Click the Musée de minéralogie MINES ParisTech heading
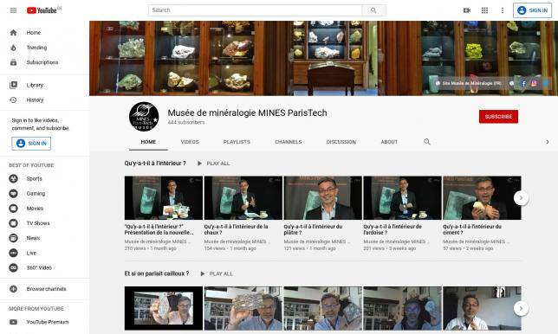 pos(247,113)
